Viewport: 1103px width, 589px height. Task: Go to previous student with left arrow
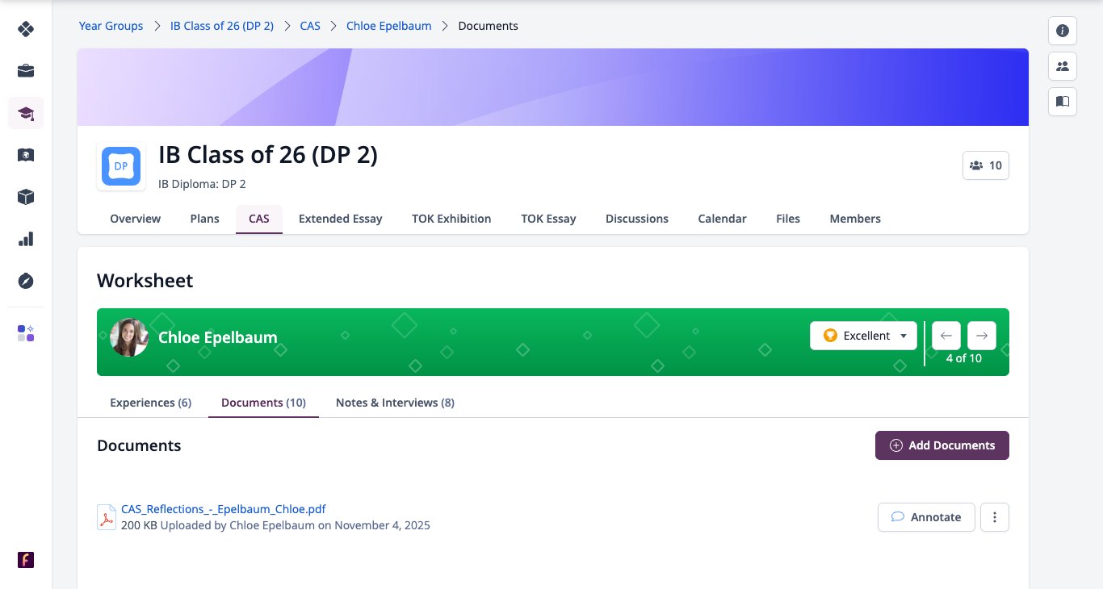946,336
